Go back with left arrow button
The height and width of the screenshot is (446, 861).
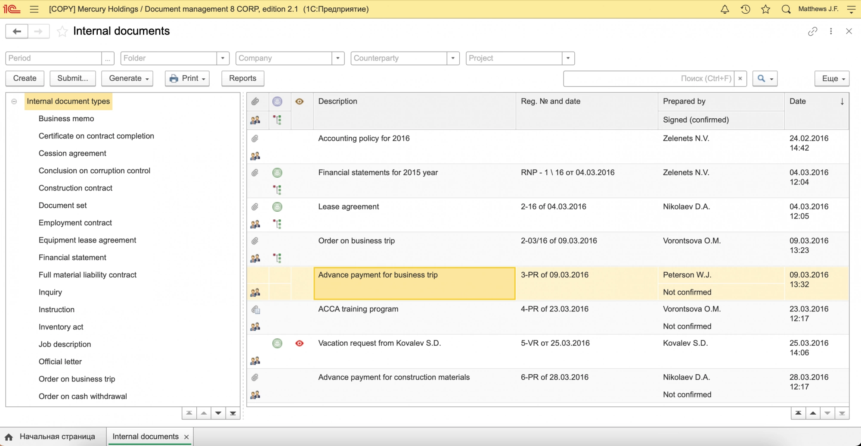click(x=17, y=31)
